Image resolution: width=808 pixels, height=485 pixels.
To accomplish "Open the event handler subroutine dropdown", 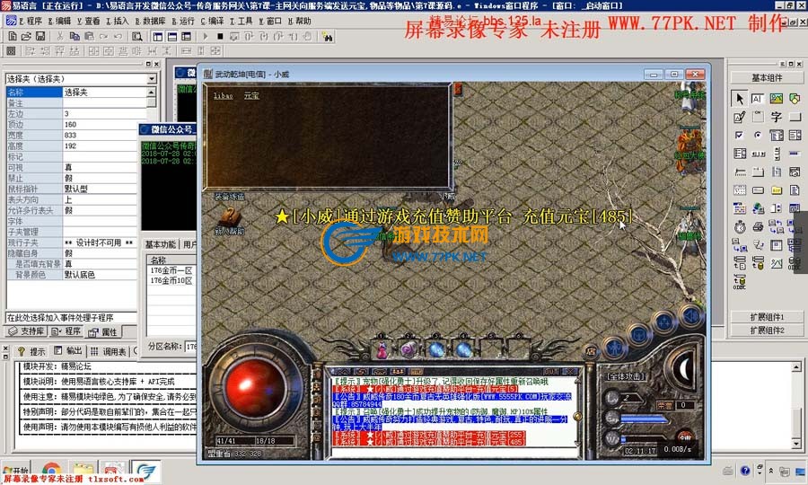I will tap(72, 317).
